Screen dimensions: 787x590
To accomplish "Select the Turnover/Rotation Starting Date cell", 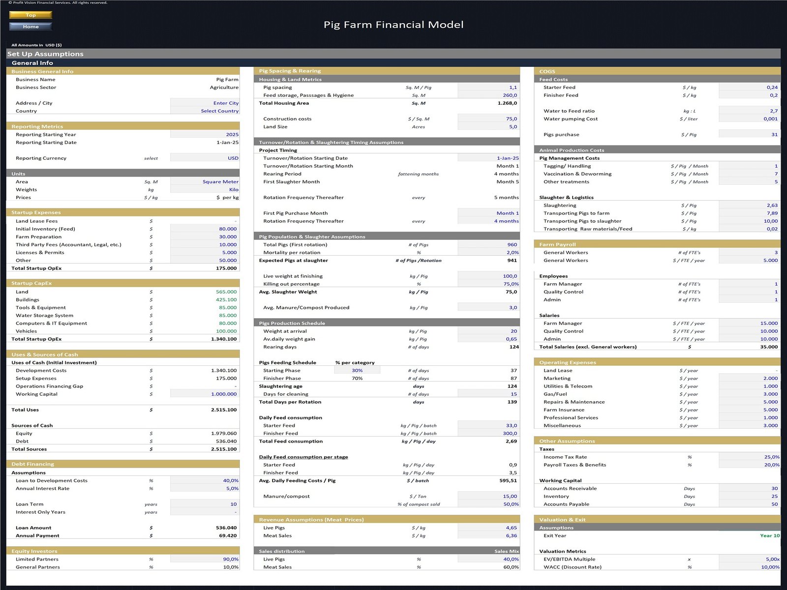I will tap(488, 158).
